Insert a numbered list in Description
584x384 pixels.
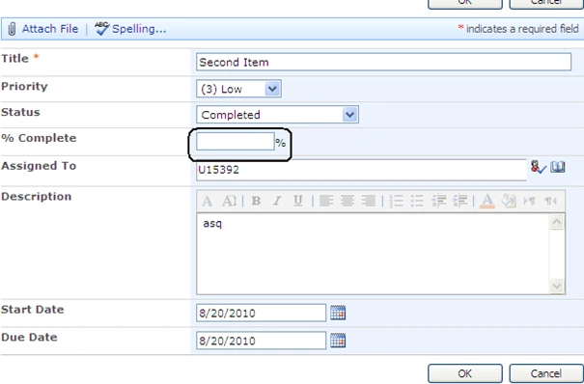tap(397, 202)
